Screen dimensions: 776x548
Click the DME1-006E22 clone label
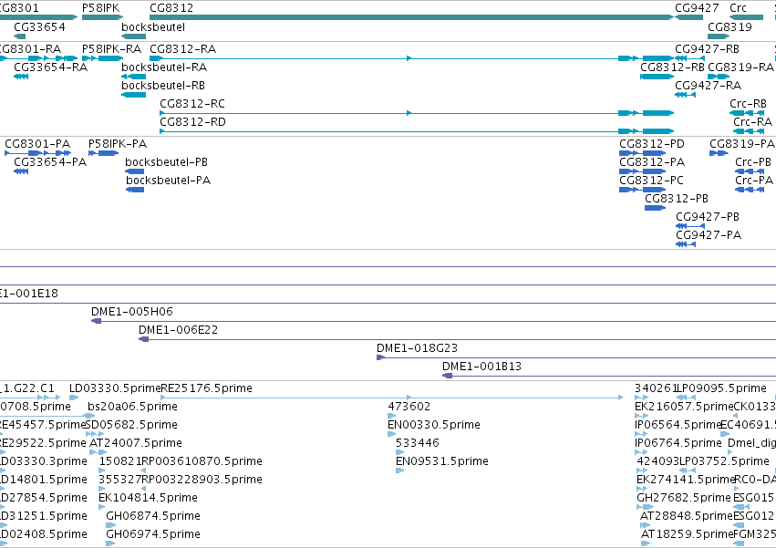(178, 330)
